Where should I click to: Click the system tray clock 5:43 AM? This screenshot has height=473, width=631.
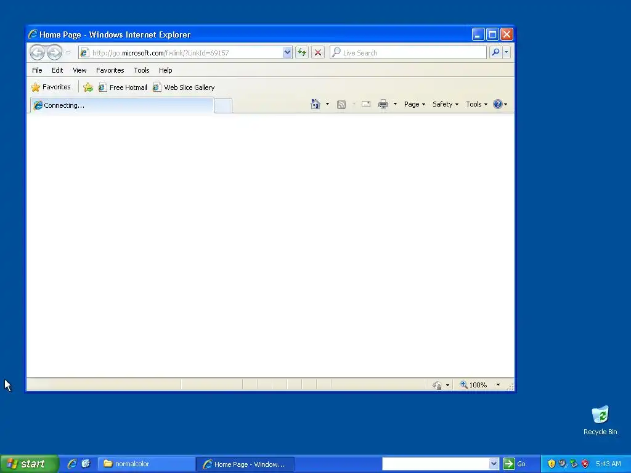pyautogui.click(x=608, y=464)
